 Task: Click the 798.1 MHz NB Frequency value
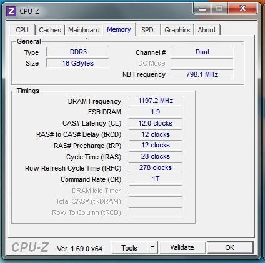[x=202, y=74]
